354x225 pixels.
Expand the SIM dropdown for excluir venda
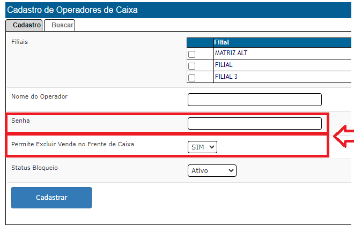(x=202, y=147)
